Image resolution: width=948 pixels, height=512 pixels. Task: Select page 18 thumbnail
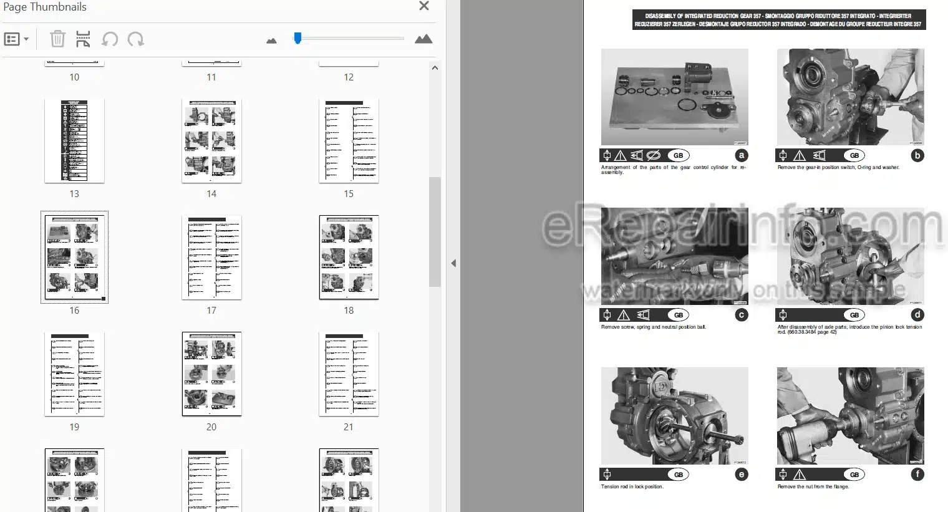tap(349, 258)
